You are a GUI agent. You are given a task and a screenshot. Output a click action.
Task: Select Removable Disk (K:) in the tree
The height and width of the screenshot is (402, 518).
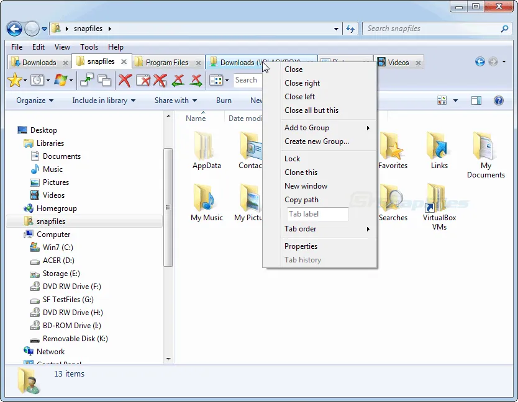click(x=75, y=339)
